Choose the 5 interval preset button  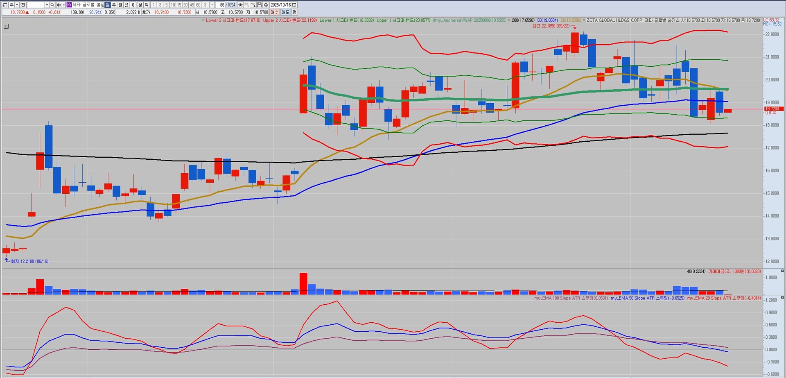tap(166, 5)
